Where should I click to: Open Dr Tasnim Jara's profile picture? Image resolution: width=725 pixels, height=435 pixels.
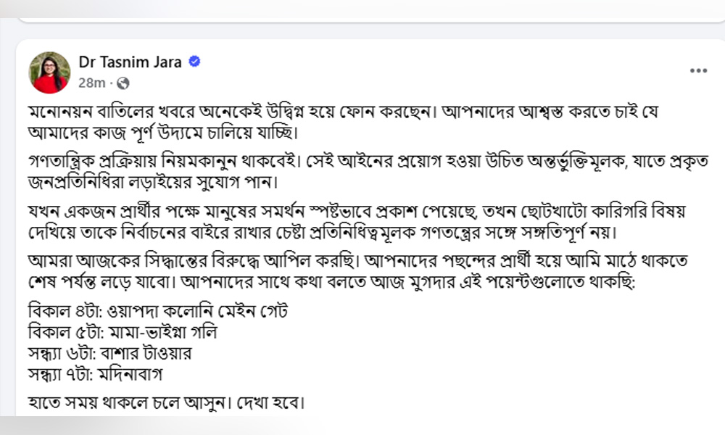pos(49,72)
